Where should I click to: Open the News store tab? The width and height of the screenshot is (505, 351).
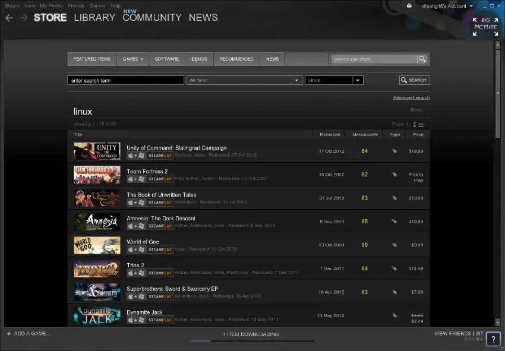pos(273,59)
